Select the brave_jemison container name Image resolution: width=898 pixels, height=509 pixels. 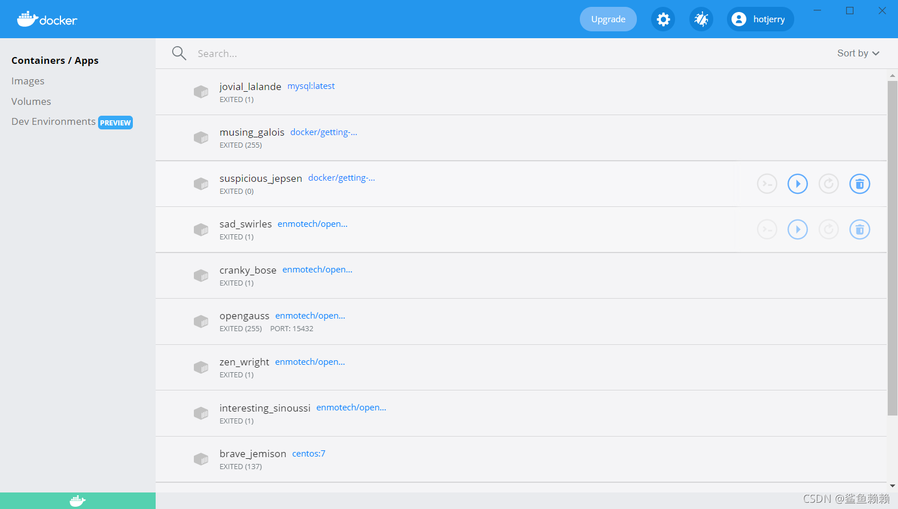(x=253, y=454)
